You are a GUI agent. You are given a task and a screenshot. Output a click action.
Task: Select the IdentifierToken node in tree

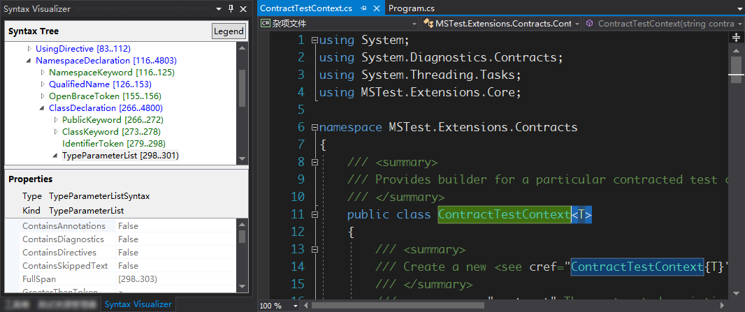click(x=92, y=144)
